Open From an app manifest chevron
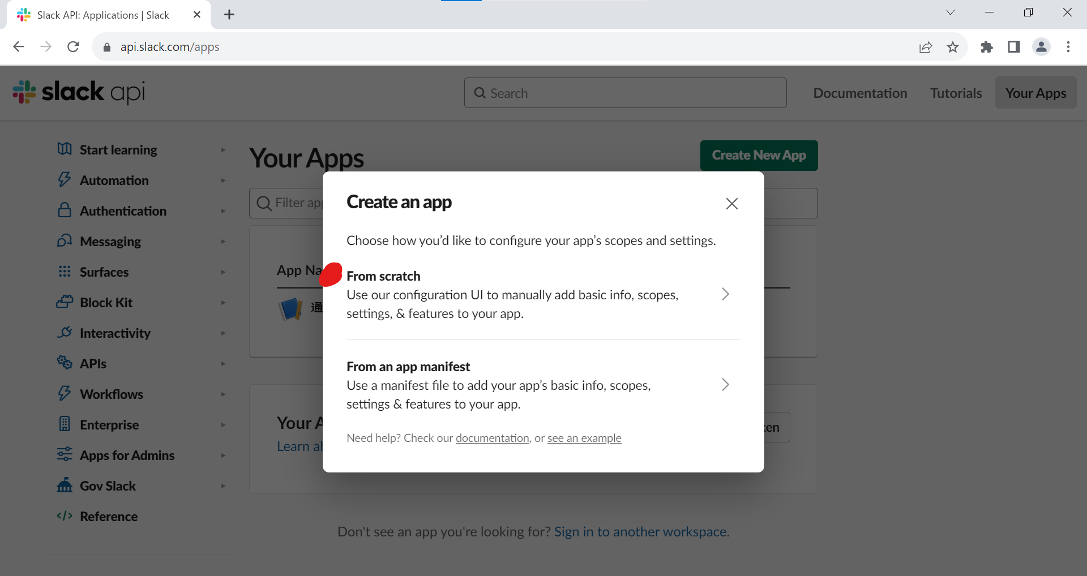This screenshot has width=1087, height=576. point(725,385)
